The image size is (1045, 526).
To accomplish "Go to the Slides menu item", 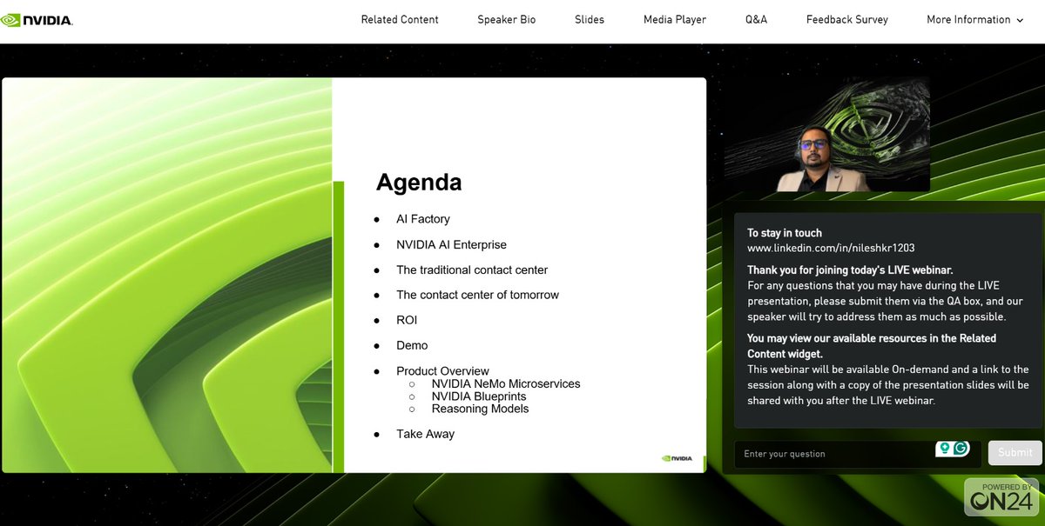I will pos(590,19).
